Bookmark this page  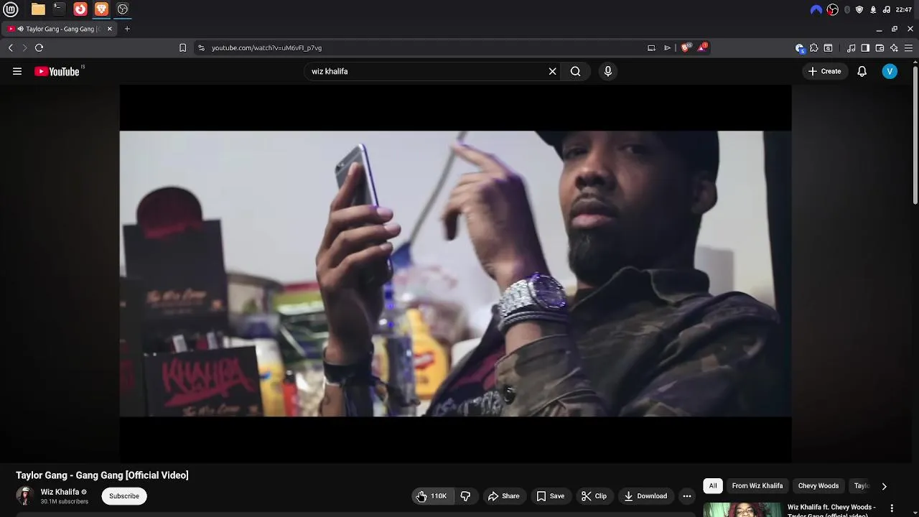[x=182, y=47]
